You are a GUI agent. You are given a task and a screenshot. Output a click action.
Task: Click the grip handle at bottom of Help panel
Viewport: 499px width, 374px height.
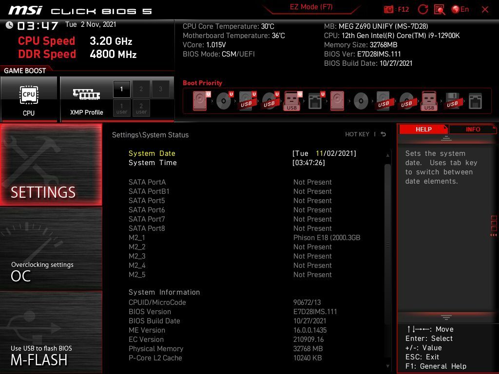tap(446, 318)
